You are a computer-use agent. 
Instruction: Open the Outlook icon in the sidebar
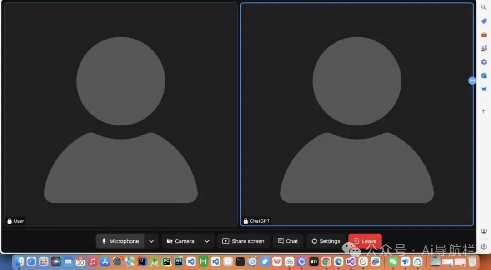[484, 75]
